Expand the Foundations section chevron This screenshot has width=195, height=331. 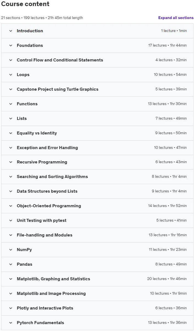point(11,45)
